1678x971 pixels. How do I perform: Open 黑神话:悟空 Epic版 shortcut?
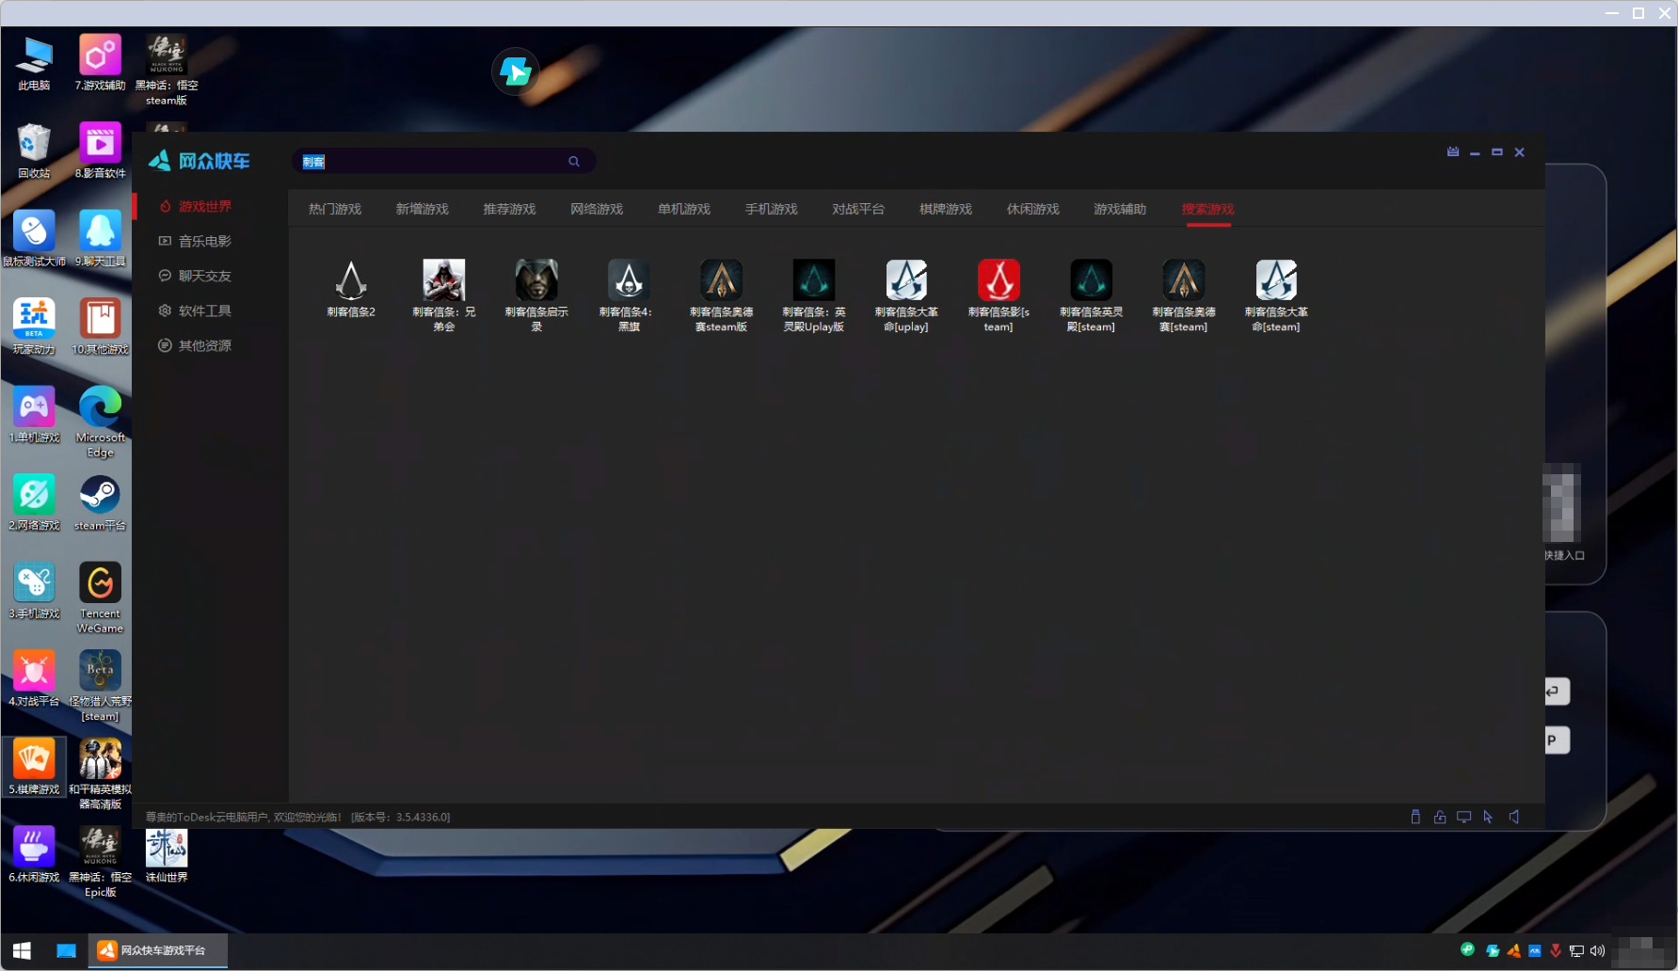(100, 862)
